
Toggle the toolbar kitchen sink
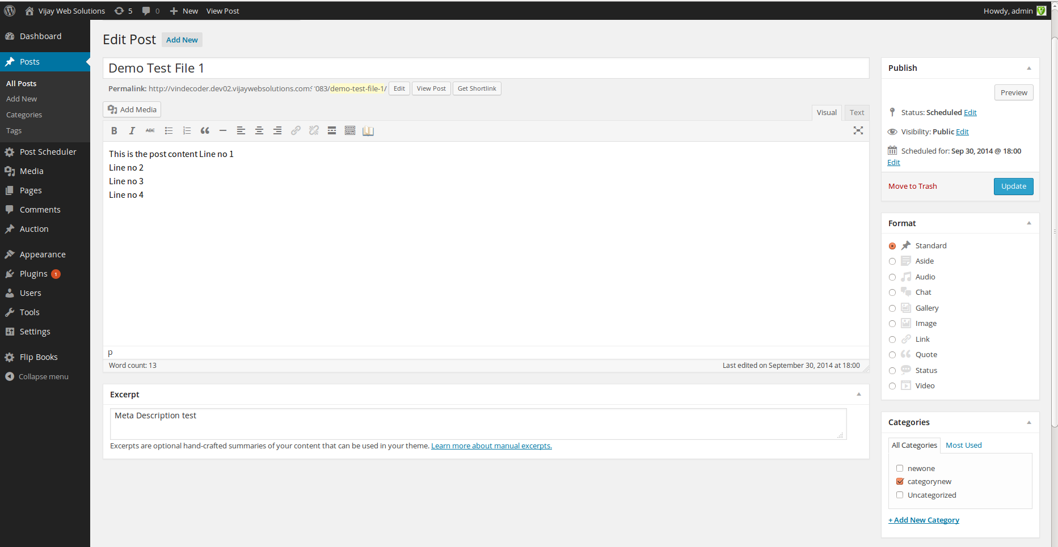tap(350, 131)
